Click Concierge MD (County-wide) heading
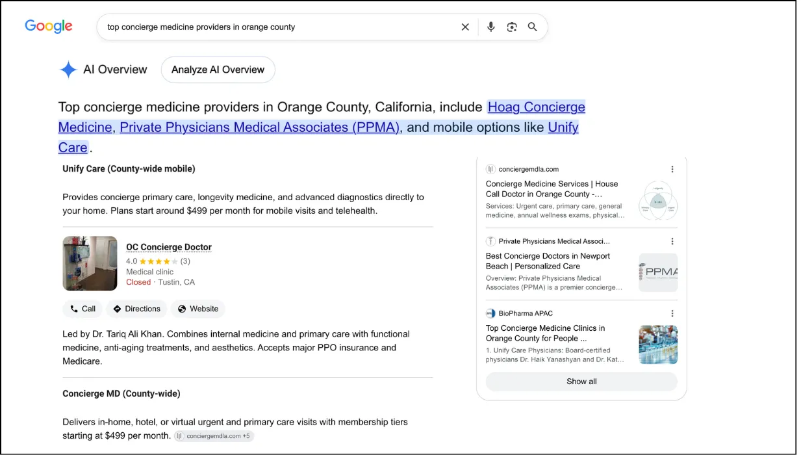Viewport: 801px width, 455px height. click(121, 393)
